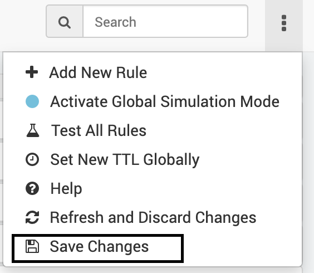Activate Global Simulation Mode option
The width and height of the screenshot is (314, 273).
pos(153,101)
